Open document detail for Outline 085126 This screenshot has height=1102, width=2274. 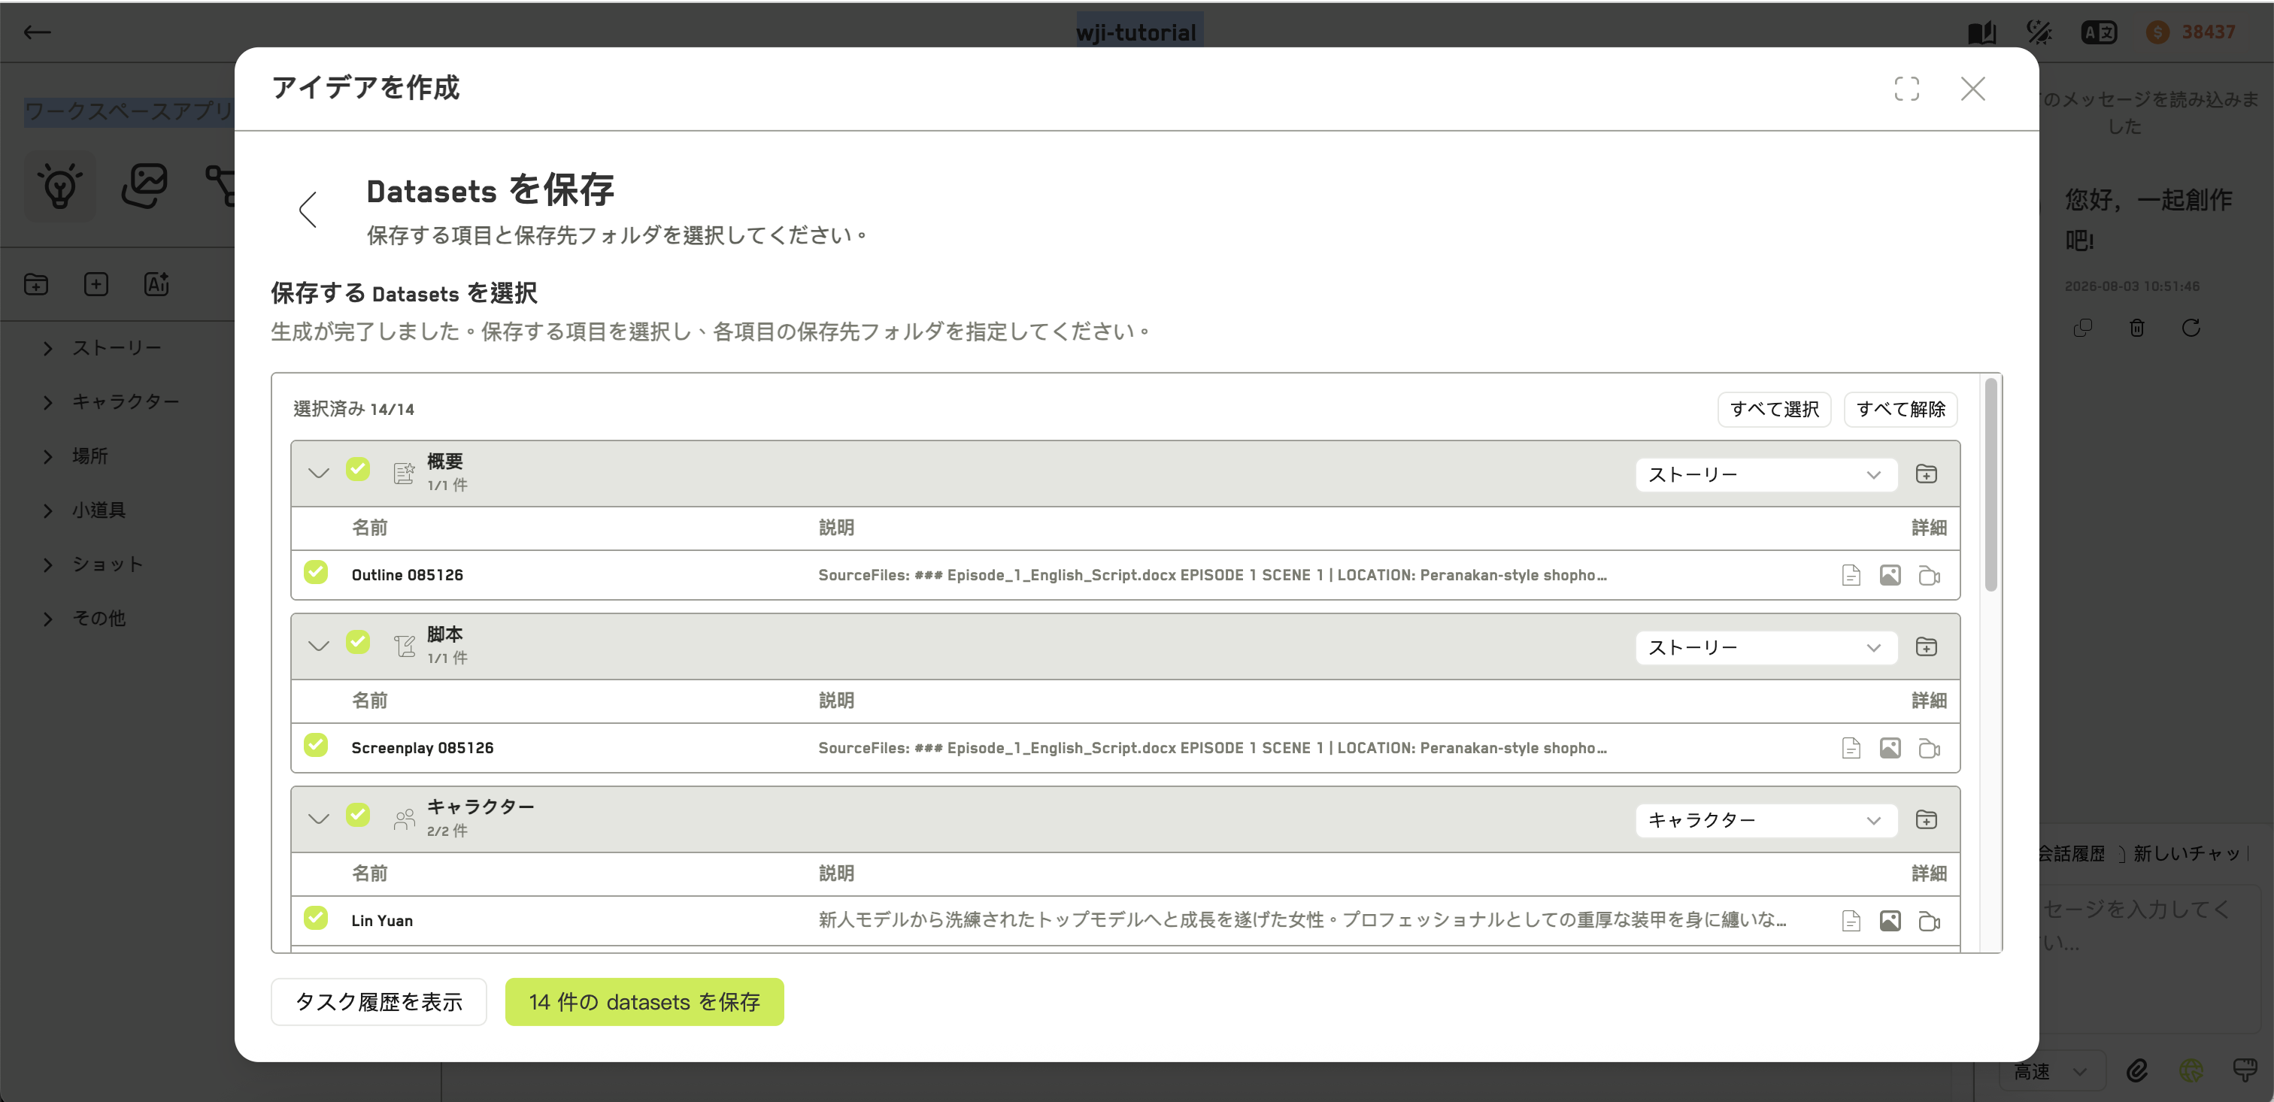(x=1851, y=575)
